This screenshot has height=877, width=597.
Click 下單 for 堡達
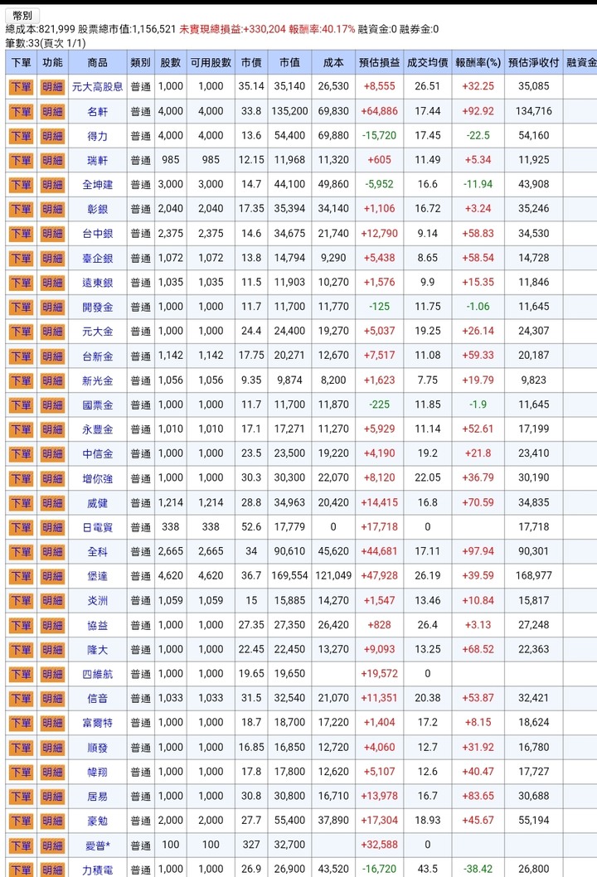[22, 576]
